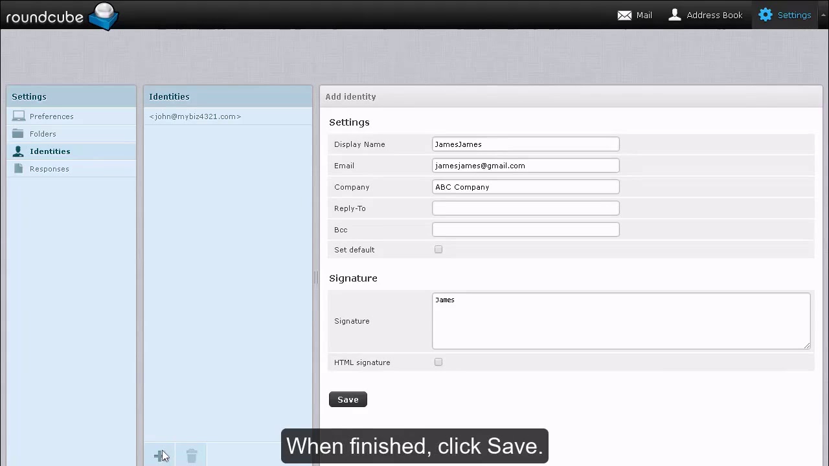Select Folders in the Settings list
The height and width of the screenshot is (466, 829).
pos(71,134)
